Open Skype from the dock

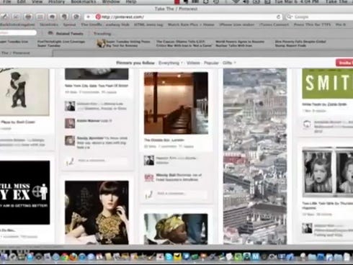169,256
